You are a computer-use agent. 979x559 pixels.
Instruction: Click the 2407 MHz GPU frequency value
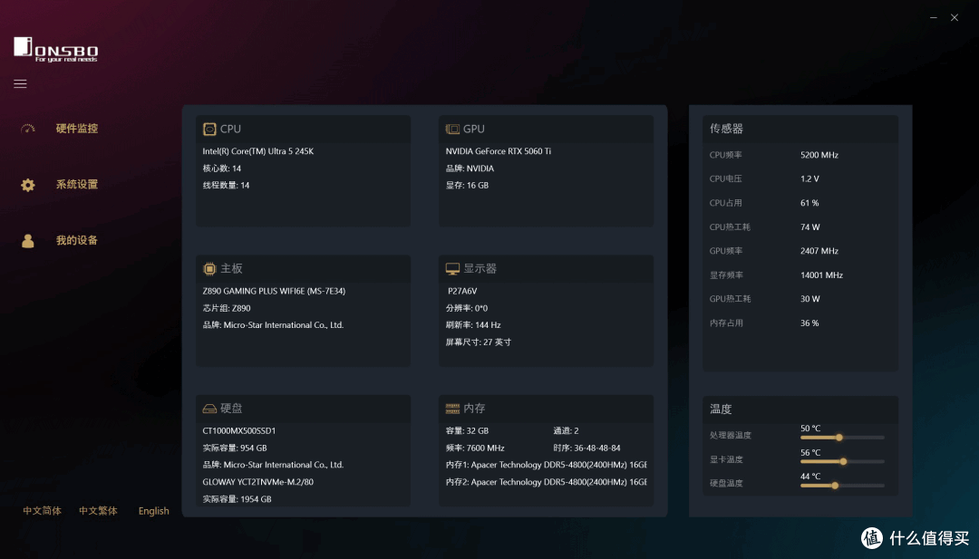click(819, 252)
